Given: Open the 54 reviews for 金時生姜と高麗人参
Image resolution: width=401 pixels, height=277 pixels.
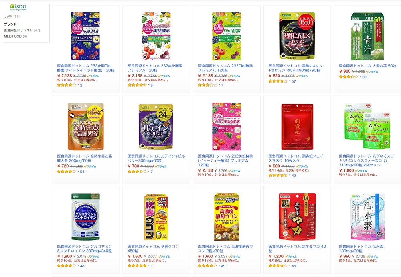Looking at the screenshot, I should coord(82,172).
